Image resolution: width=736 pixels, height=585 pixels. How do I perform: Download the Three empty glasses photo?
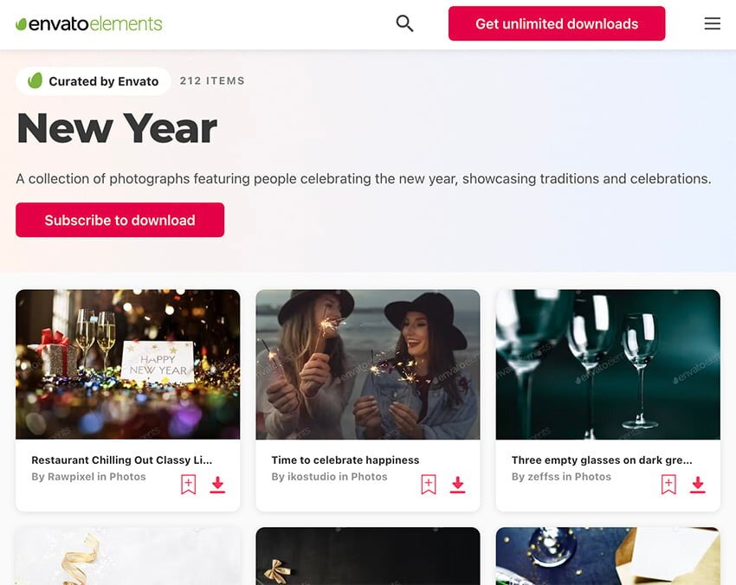698,485
